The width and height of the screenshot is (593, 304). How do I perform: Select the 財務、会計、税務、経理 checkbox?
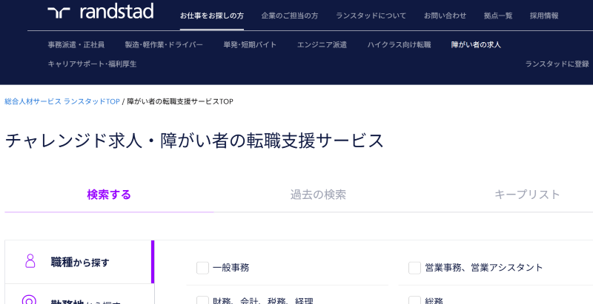(202, 300)
